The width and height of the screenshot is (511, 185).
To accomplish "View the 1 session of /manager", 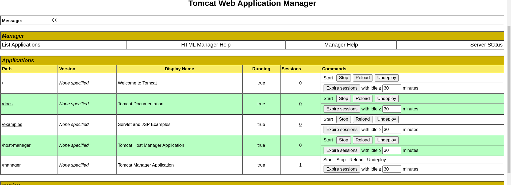I will (x=300, y=165).
